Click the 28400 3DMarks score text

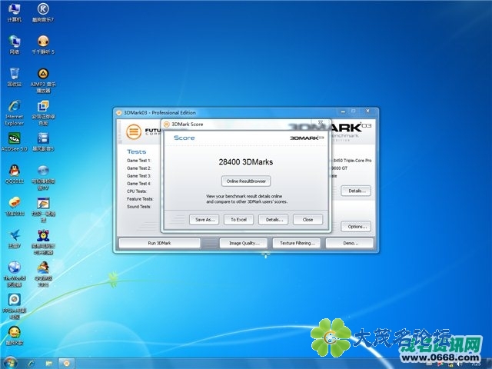246,162
